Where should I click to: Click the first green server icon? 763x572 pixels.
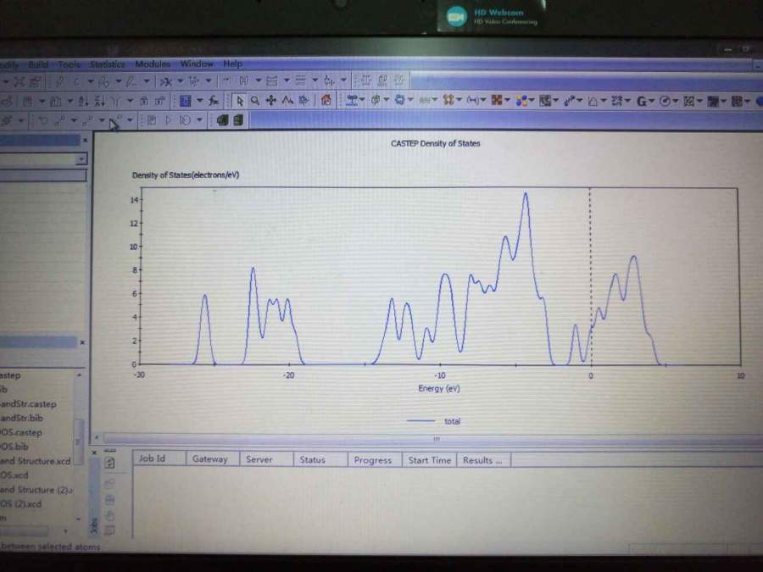[222, 120]
